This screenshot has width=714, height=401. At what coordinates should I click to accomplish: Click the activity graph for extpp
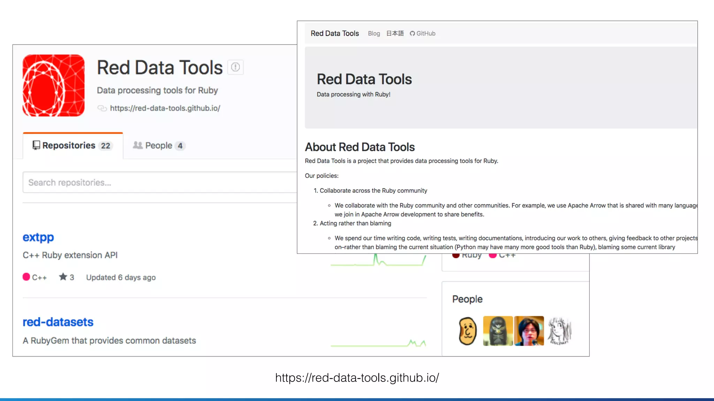tap(379, 260)
